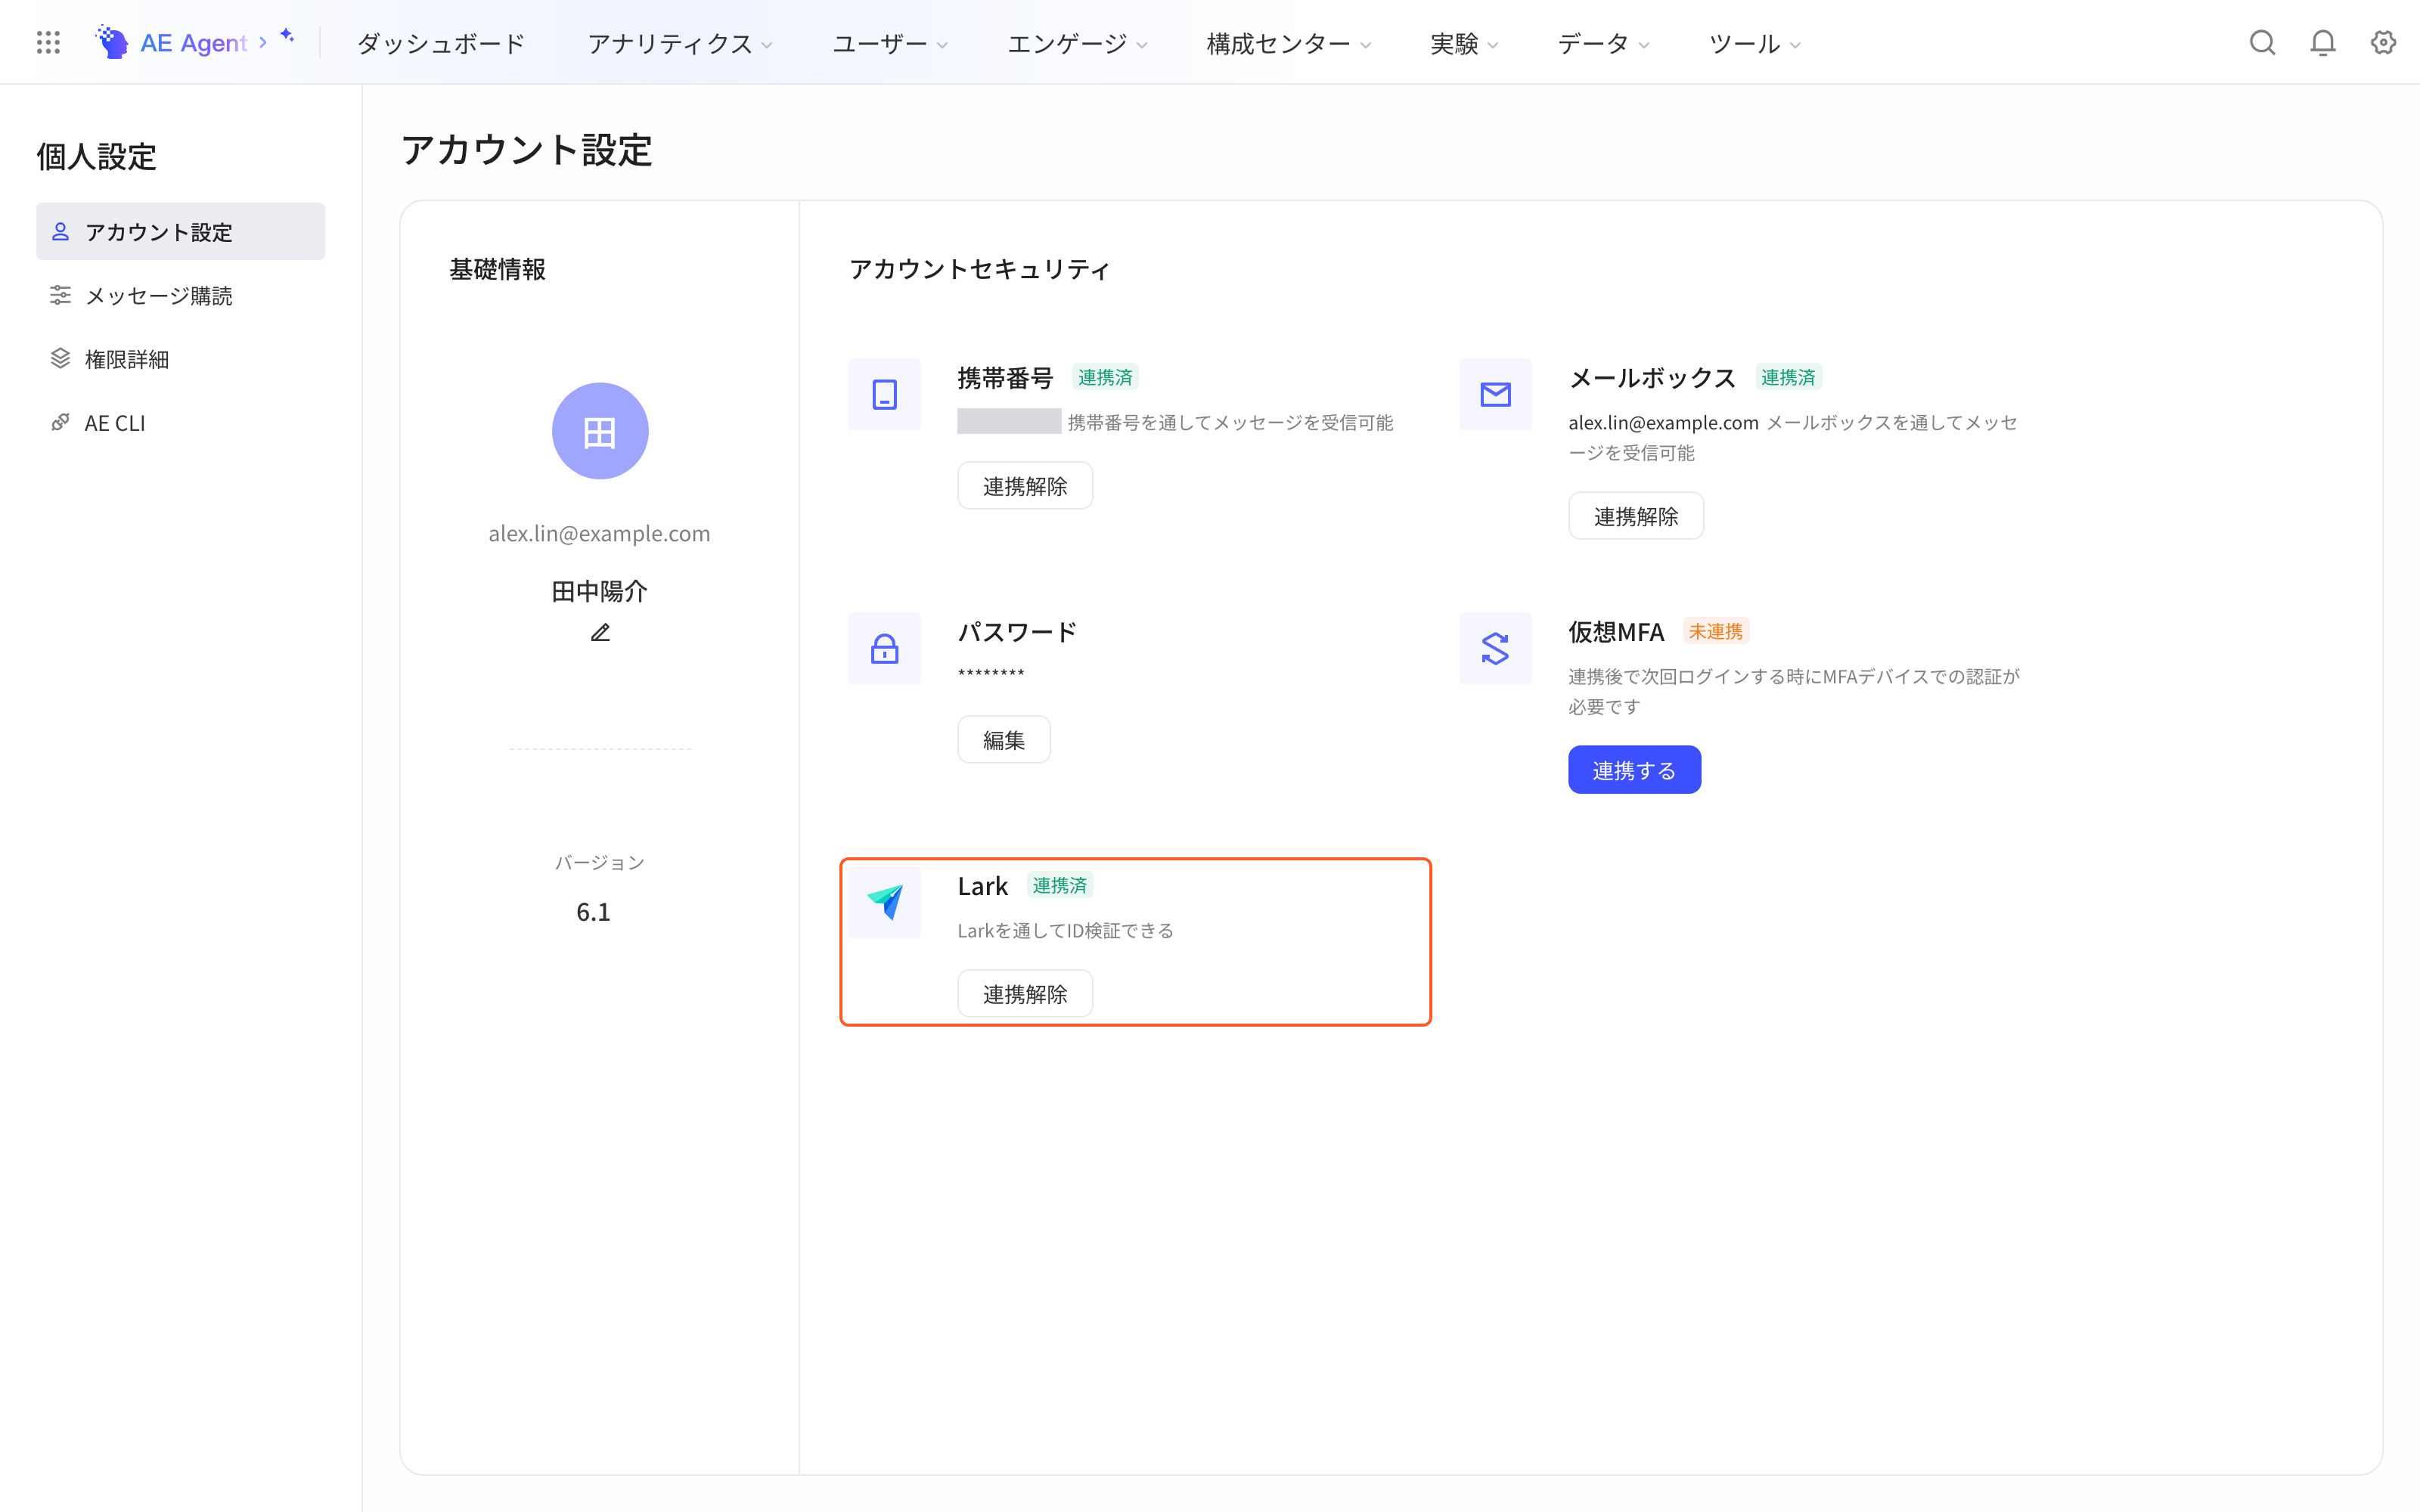Viewport: 2420px width, 1512px height.
Task: Click the AE CLI link icon in sidebar
Action: (60, 422)
